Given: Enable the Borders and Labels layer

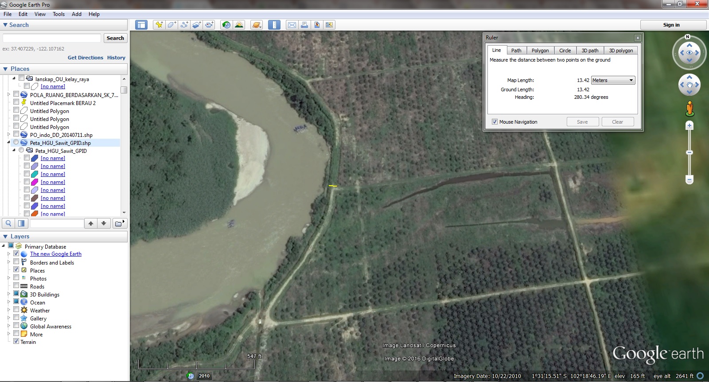Looking at the screenshot, I should [x=16, y=262].
